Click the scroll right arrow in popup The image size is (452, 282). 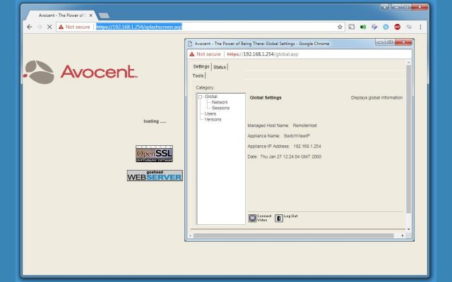403,235
